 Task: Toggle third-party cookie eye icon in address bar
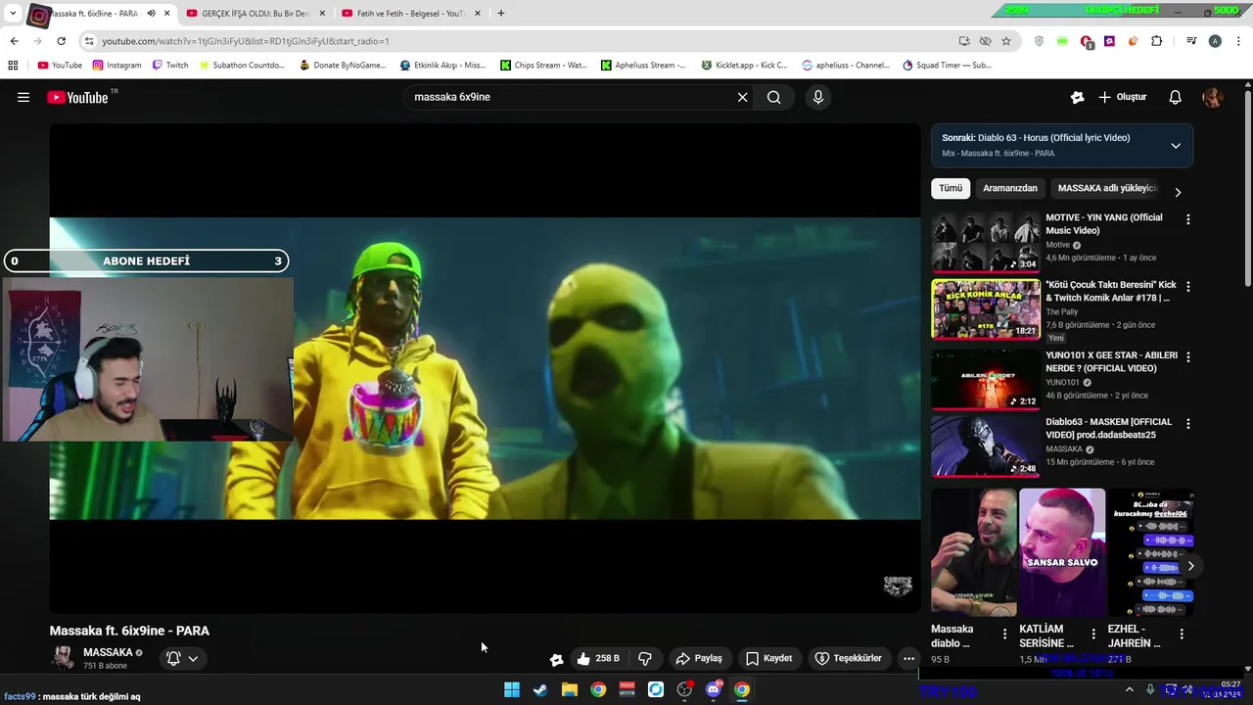(985, 41)
